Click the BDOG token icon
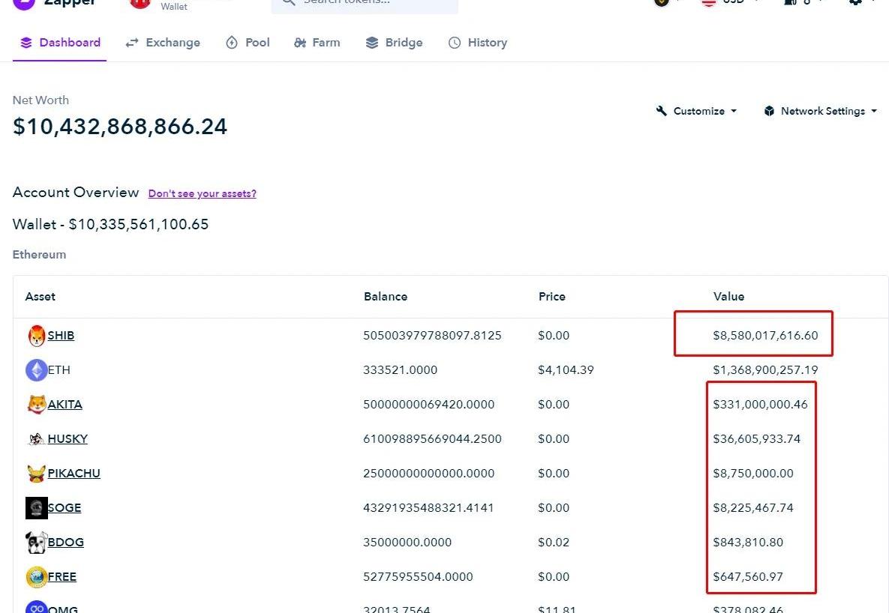This screenshot has height=613, width=889. point(36,543)
